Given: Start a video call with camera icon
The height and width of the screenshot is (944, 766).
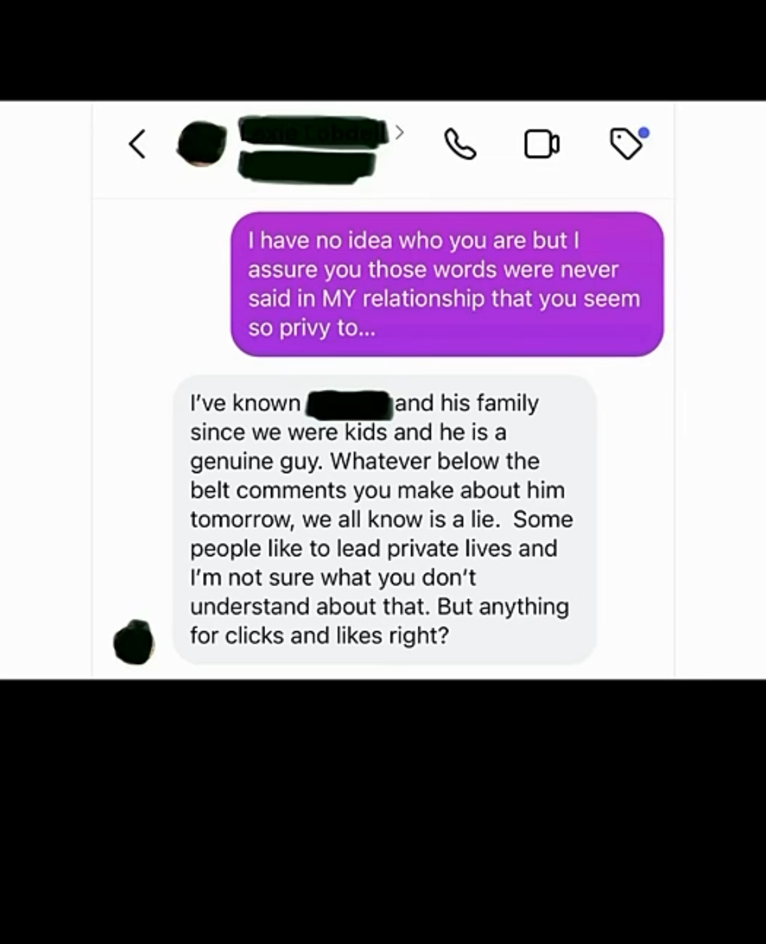Looking at the screenshot, I should tap(542, 144).
